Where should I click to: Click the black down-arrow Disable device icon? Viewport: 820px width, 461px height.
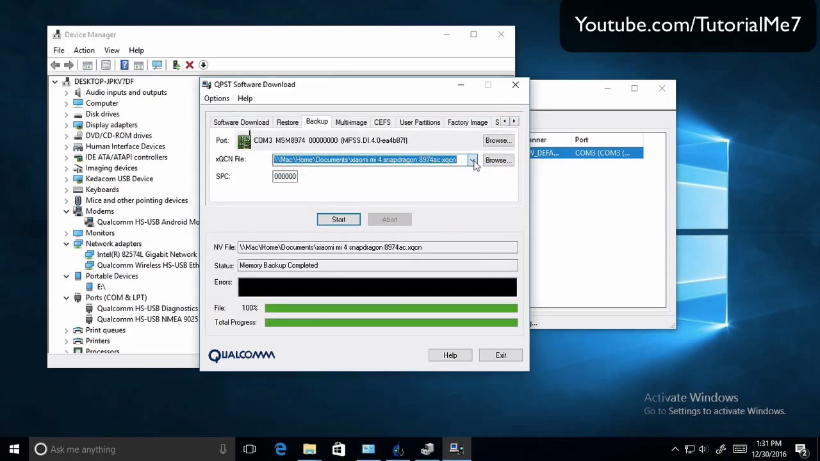(x=203, y=65)
